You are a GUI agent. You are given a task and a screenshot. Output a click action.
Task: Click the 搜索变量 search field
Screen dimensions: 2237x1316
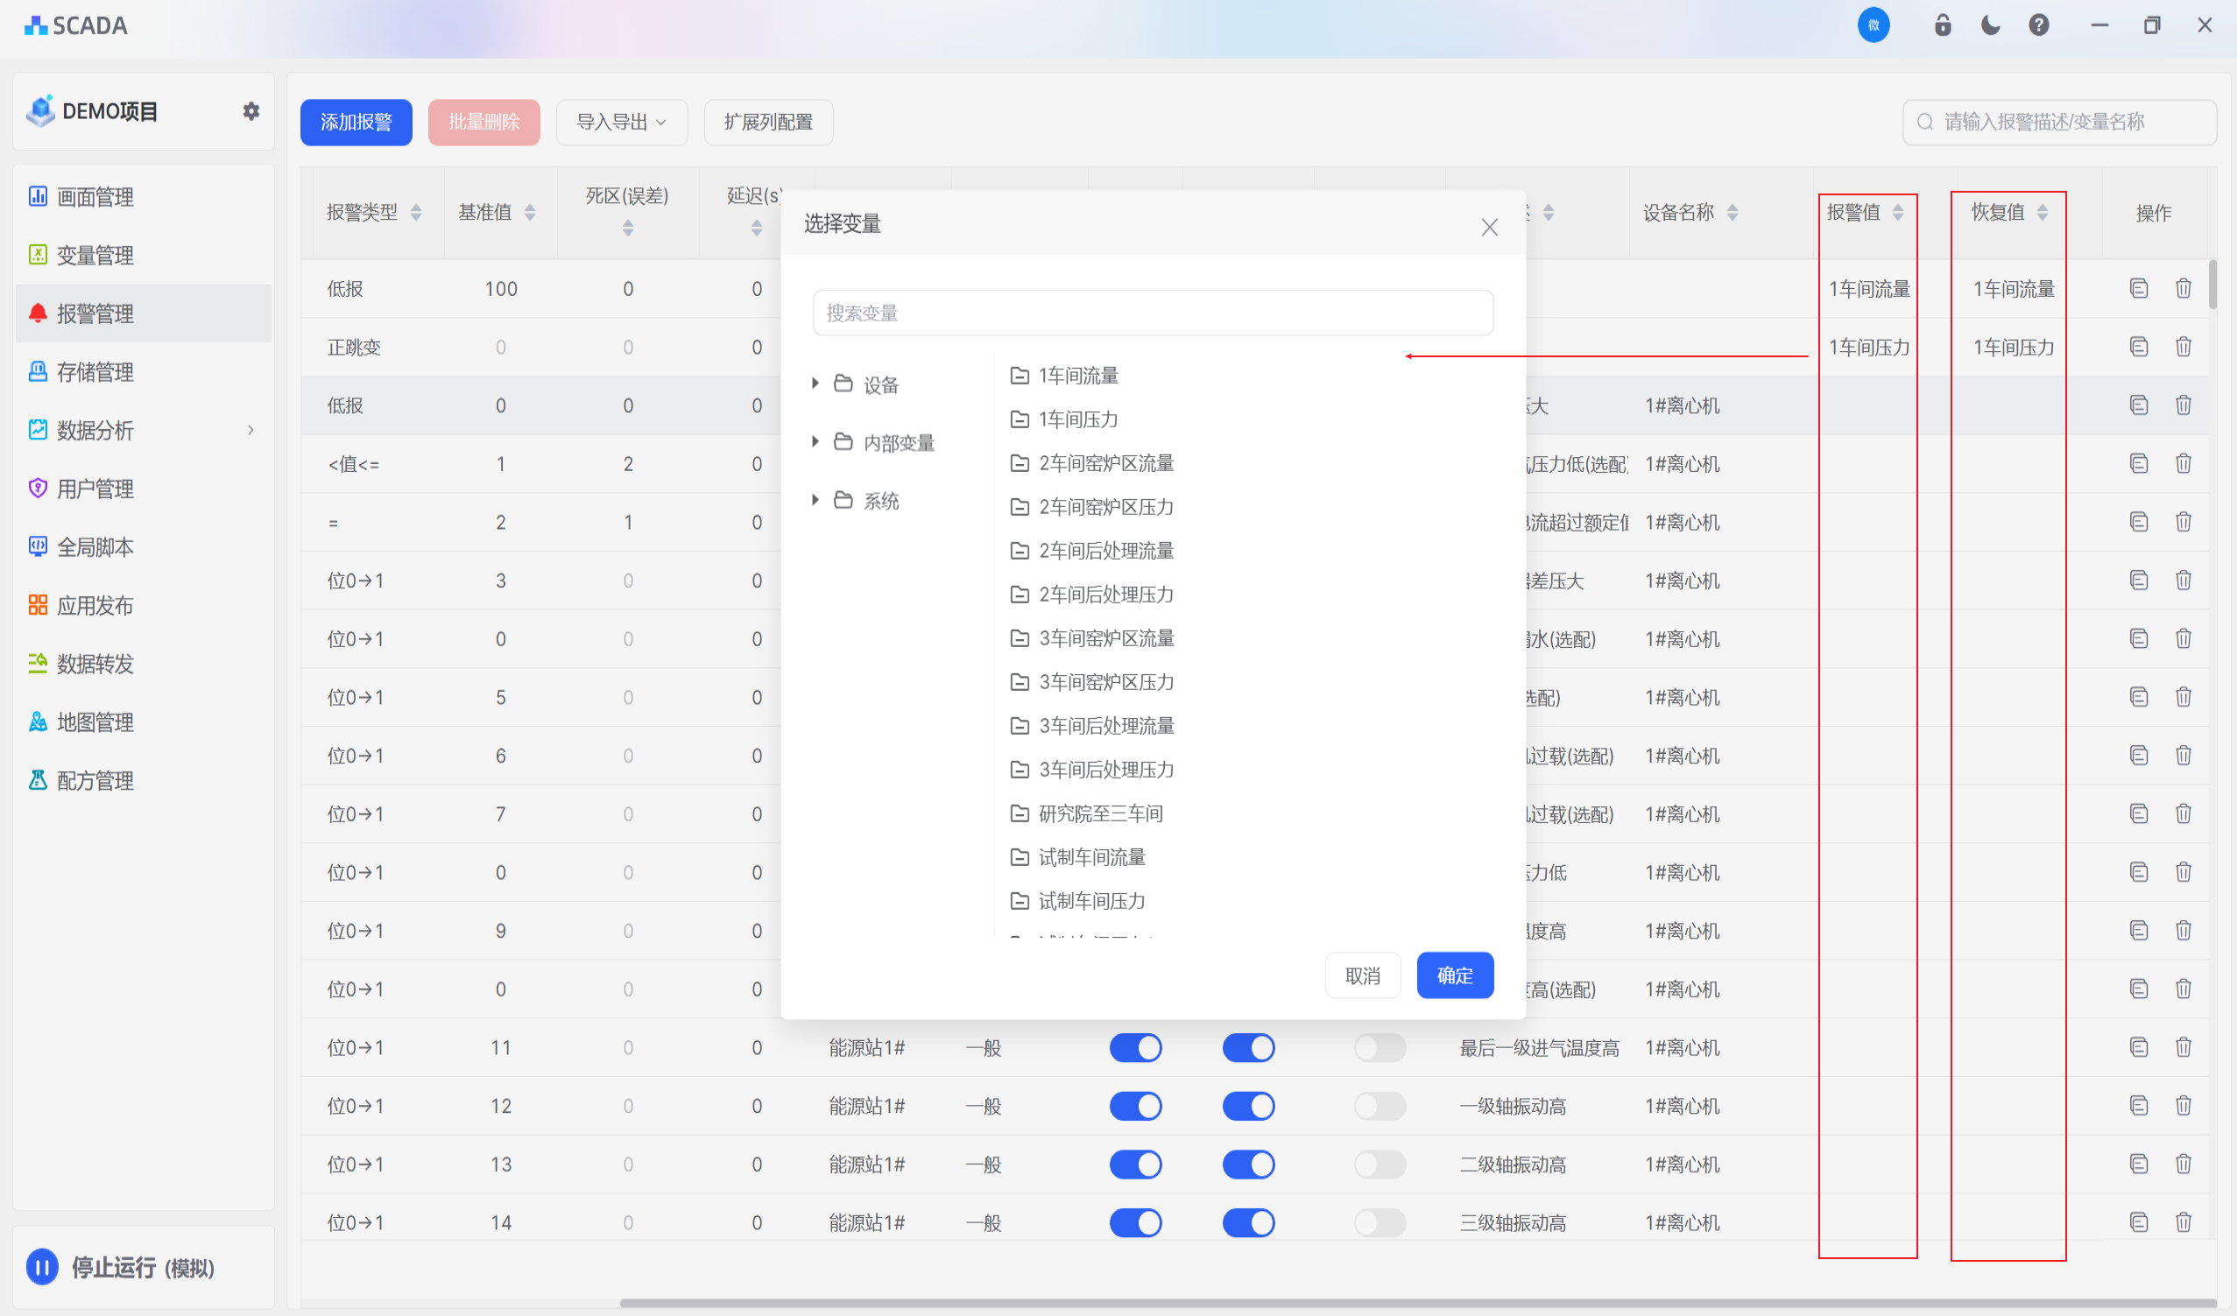pos(1153,313)
